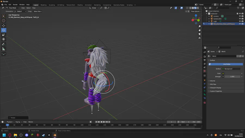Toggle the camera view icon
Image resolution: width=245 pixels, height=138 pixels.
pos(200,34)
